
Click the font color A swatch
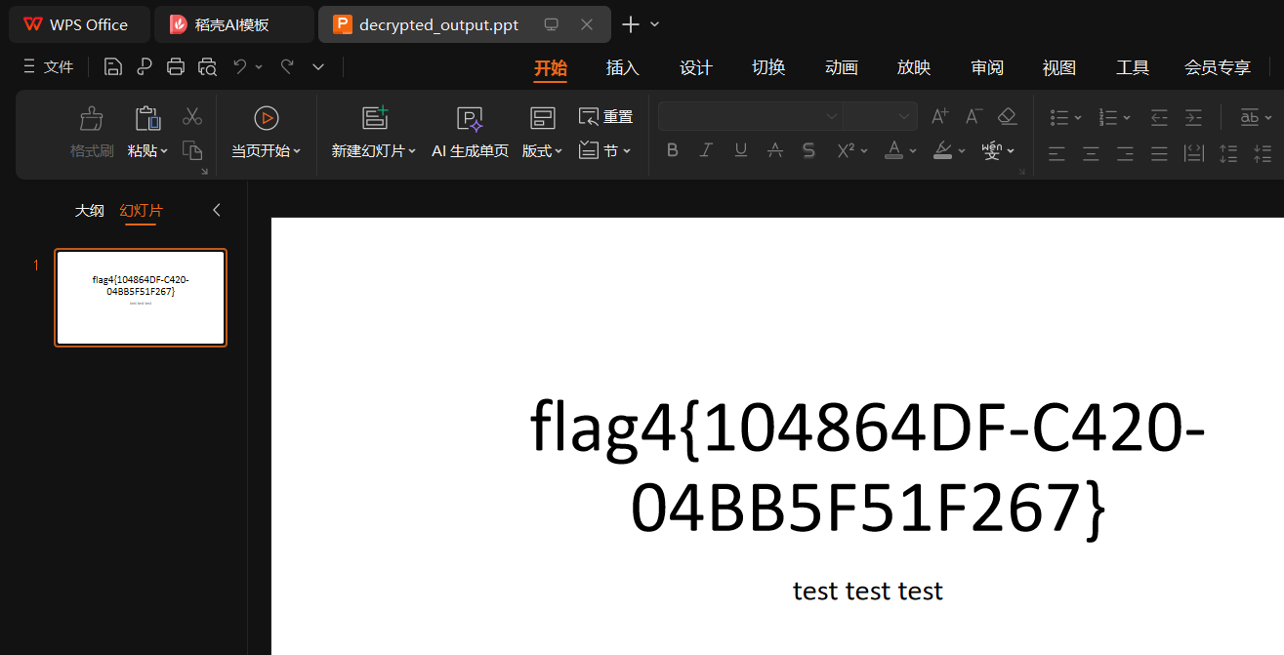[x=892, y=150]
